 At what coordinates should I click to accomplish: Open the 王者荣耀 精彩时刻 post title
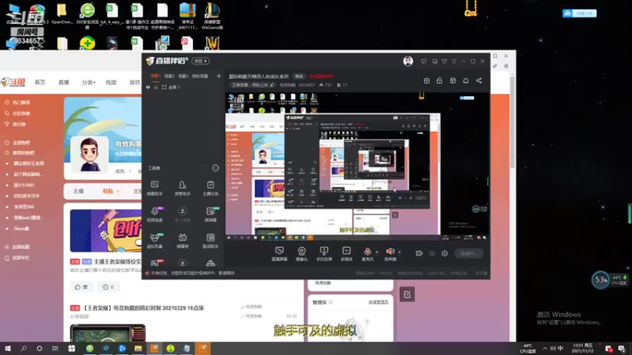pos(143,308)
